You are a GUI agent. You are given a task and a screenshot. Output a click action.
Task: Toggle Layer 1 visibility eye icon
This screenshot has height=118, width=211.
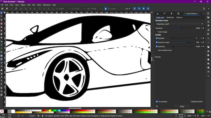click(x=38, y=116)
